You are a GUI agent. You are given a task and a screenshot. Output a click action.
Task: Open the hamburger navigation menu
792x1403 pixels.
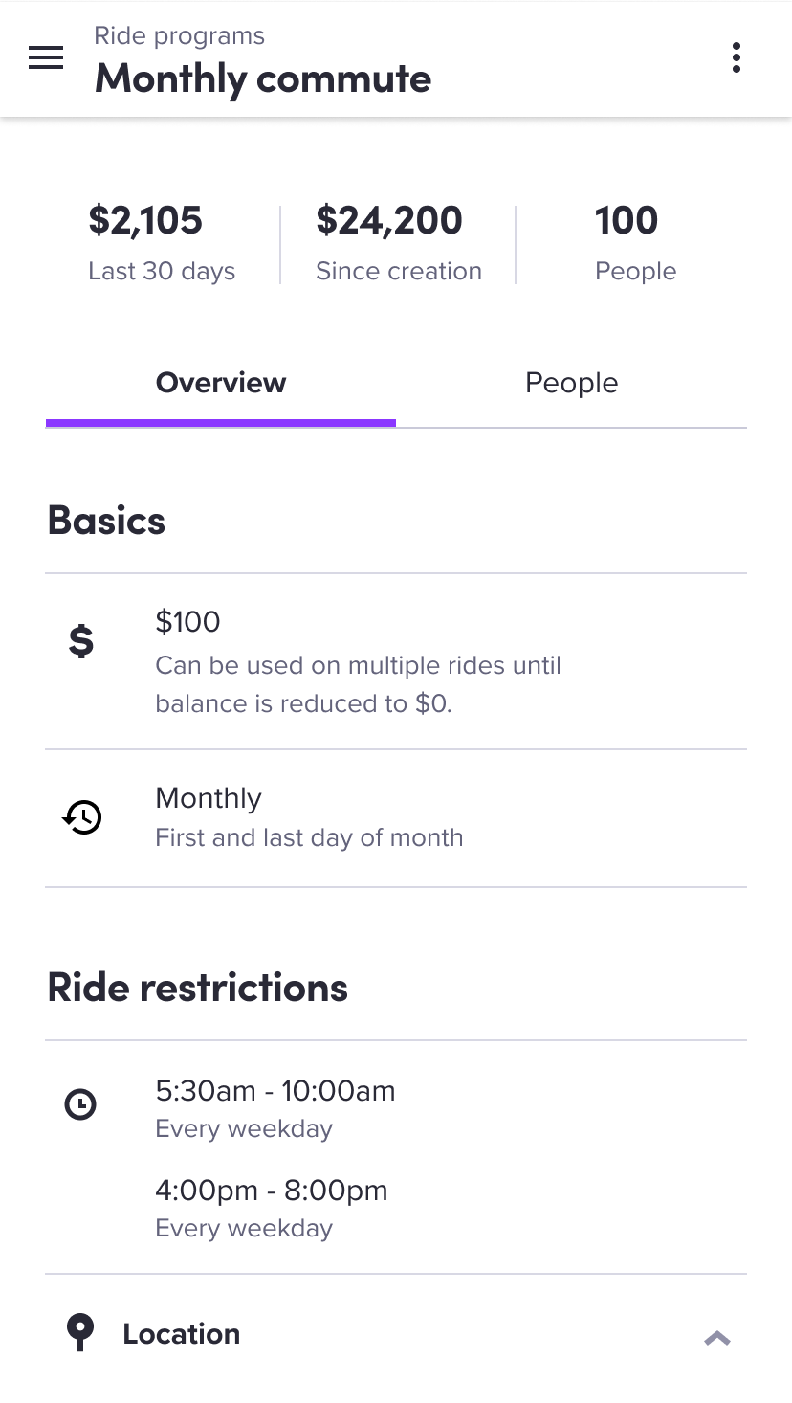pyautogui.click(x=46, y=58)
